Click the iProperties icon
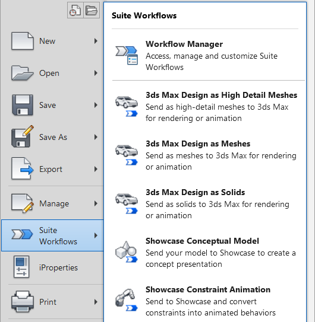The width and height of the screenshot is (315, 322). click(x=21, y=267)
